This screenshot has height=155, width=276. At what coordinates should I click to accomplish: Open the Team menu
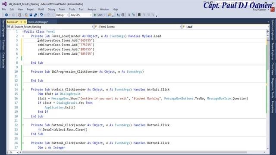(62, 9)
